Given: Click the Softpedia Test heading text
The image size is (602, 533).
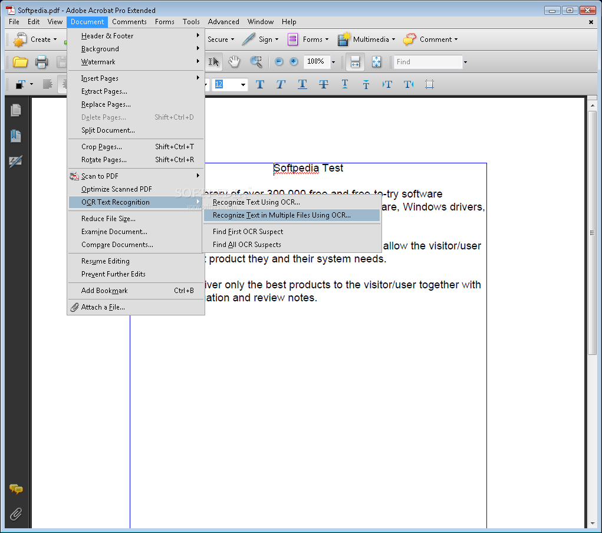Looking at the screenshot, I should [308, 168].
